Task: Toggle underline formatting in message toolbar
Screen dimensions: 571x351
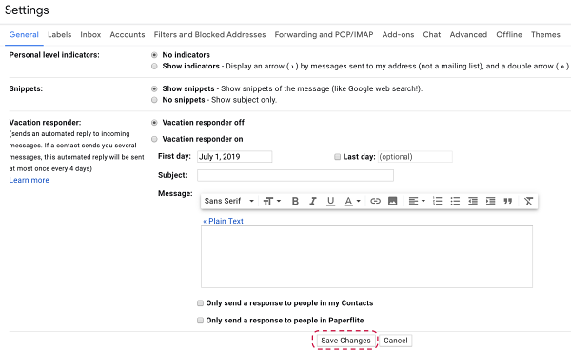Action: (x=330, y=201)
